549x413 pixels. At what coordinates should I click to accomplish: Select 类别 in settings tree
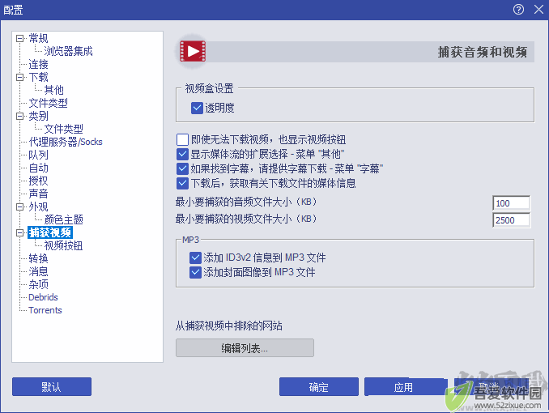click(38, 116)
